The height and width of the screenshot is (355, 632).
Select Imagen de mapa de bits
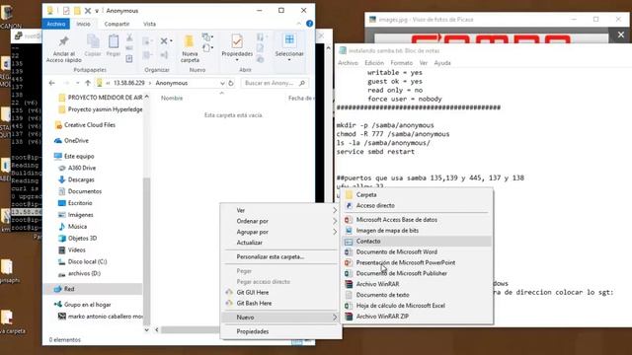417,231
